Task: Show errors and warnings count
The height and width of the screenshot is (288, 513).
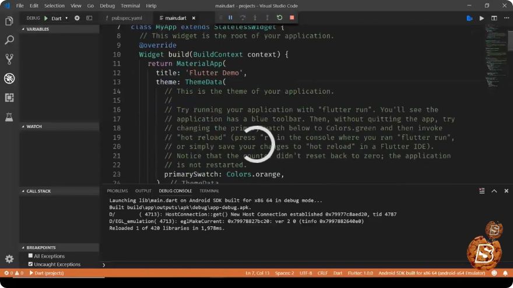Action: pyautogui.click(x=14, y=273)
